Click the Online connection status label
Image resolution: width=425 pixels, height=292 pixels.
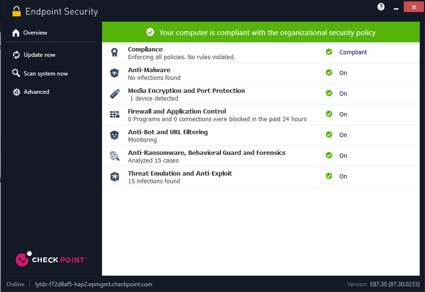15,284
